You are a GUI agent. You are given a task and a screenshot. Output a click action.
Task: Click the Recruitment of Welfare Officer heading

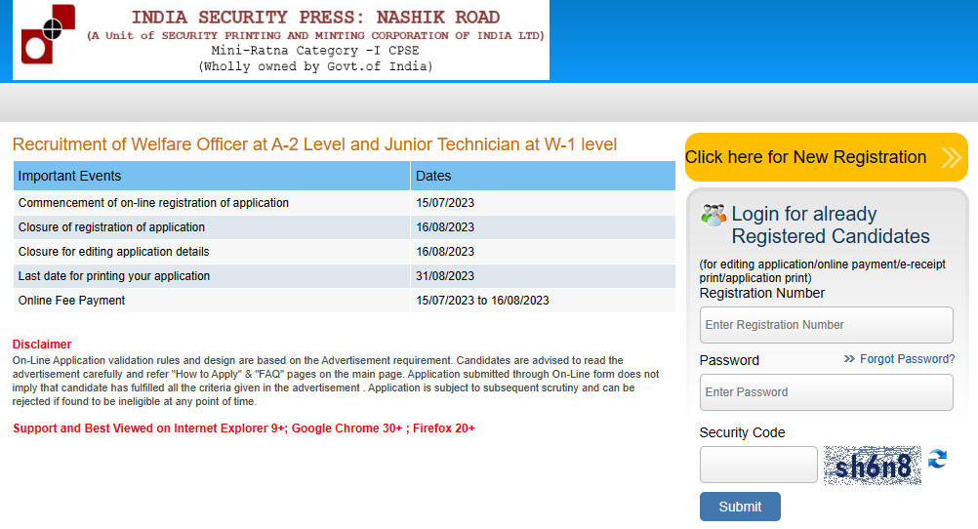tap(314, 144)
